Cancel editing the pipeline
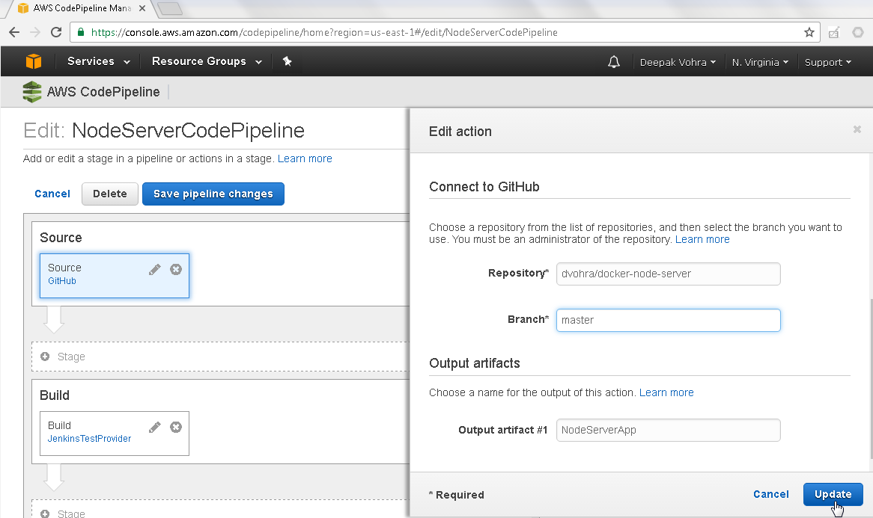The width and height of the screenshot is (873, 518). pyautogui.click(x=52, y=194)
